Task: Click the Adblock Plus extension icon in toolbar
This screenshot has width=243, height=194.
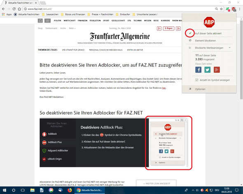Action: click(234, 9)
